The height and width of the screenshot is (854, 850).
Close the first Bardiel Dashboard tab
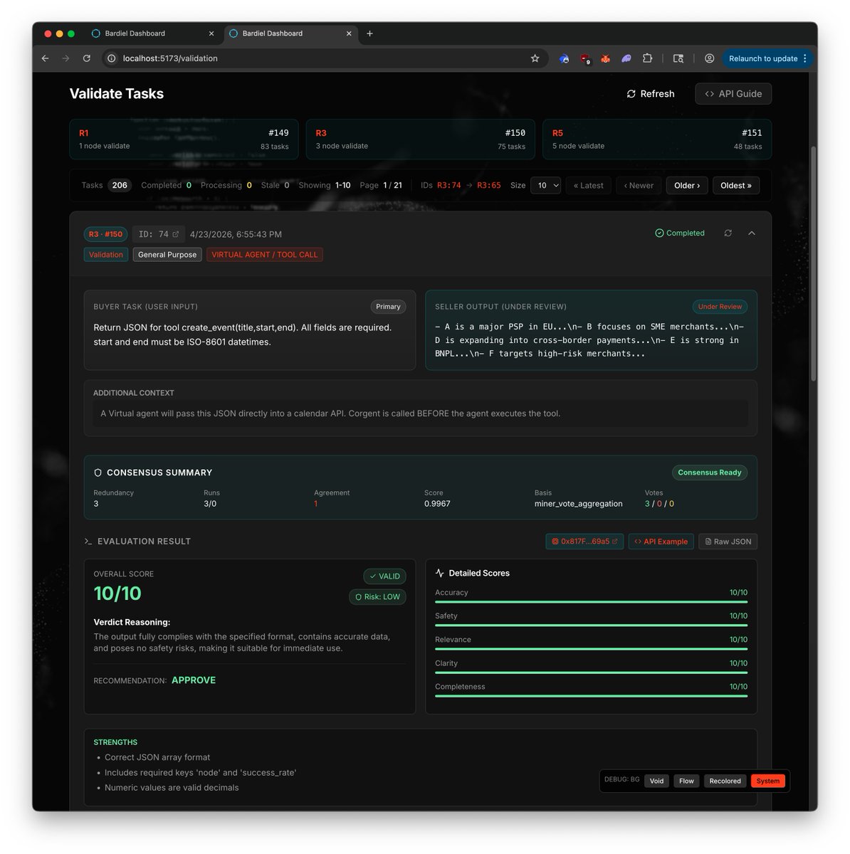coord(211,33)
